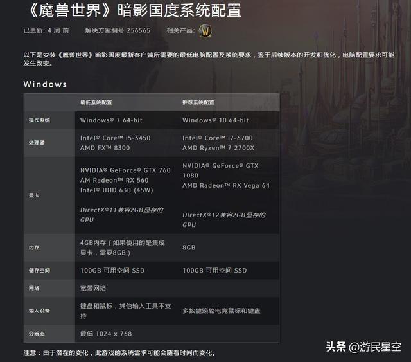
Task: Select NVIDIA® GeForce® GTX 760 text
Action: click(125, 170)
